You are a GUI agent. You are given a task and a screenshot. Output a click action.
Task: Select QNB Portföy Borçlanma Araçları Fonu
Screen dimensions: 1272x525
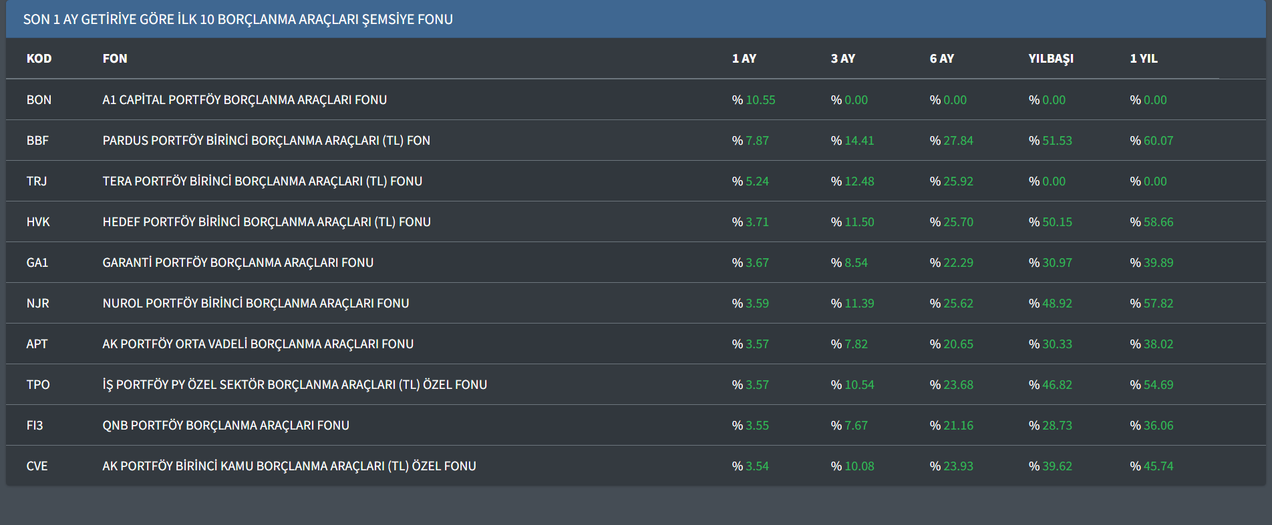click(x=226, y=426)
